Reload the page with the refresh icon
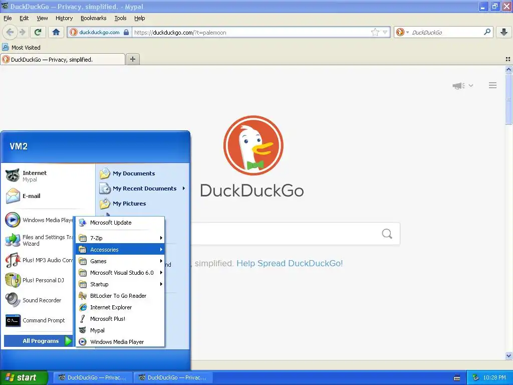 [x=38, y=32]
